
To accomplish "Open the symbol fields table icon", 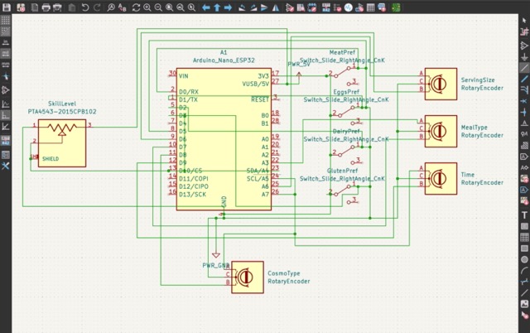I will pos(371,7).
